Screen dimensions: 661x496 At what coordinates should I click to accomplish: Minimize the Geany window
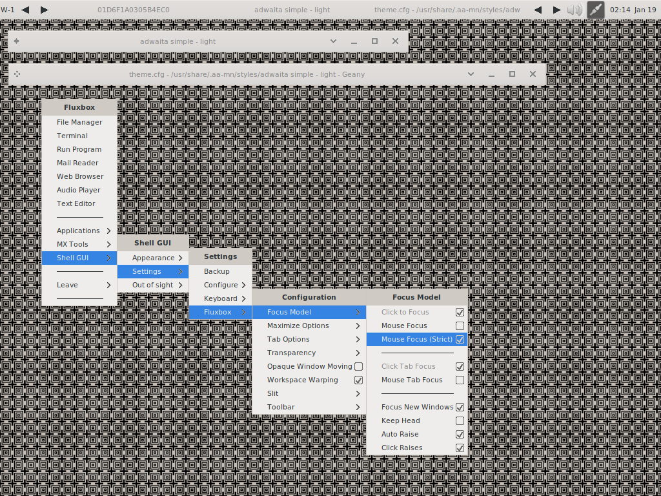pyautogui.click(x=491, y=75)
